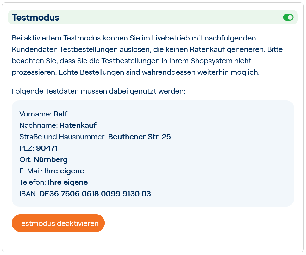Click the Testmodus description paragraph
The height and width of the screenshot is (255, 306).
click(x=147, y=54)
